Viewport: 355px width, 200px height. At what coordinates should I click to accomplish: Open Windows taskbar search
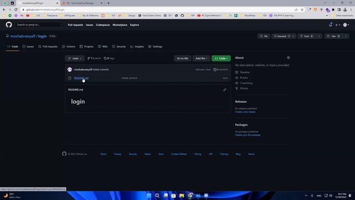[x=157, y=196]
